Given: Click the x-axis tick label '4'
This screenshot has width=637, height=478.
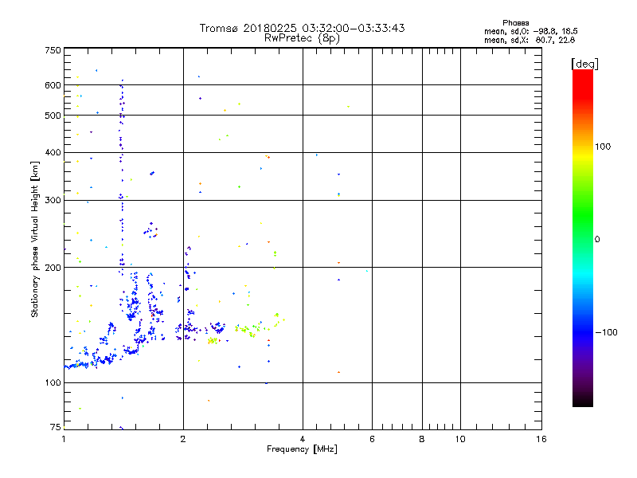Looking at the screenshot, I should pyautogui.click(x=303, y=439).
